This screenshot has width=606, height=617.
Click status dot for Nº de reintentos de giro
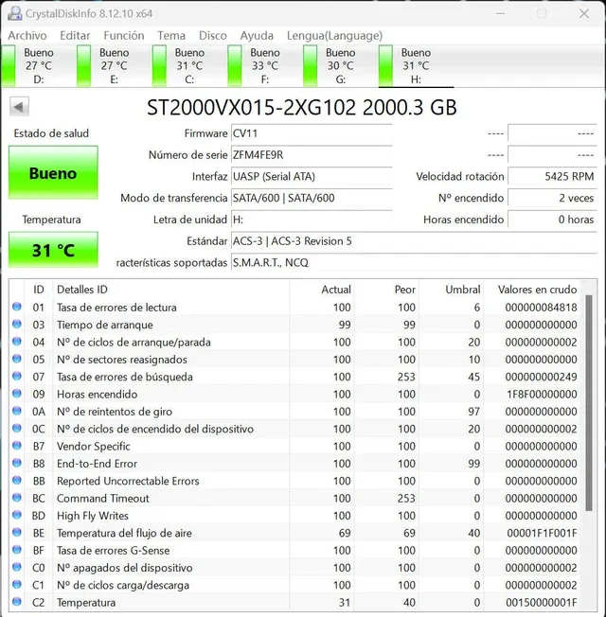(17, 411)
